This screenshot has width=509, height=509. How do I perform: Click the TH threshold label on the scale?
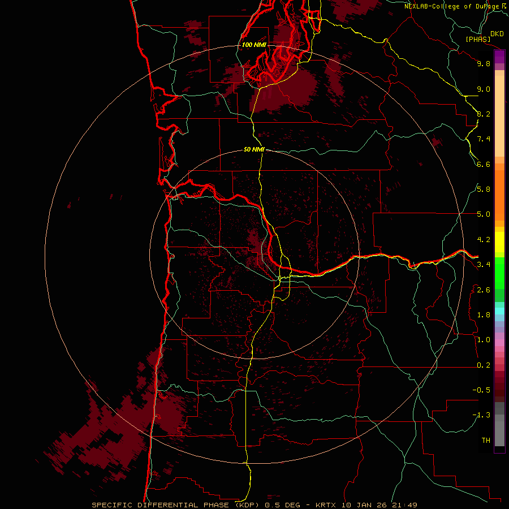pos(486,441)
